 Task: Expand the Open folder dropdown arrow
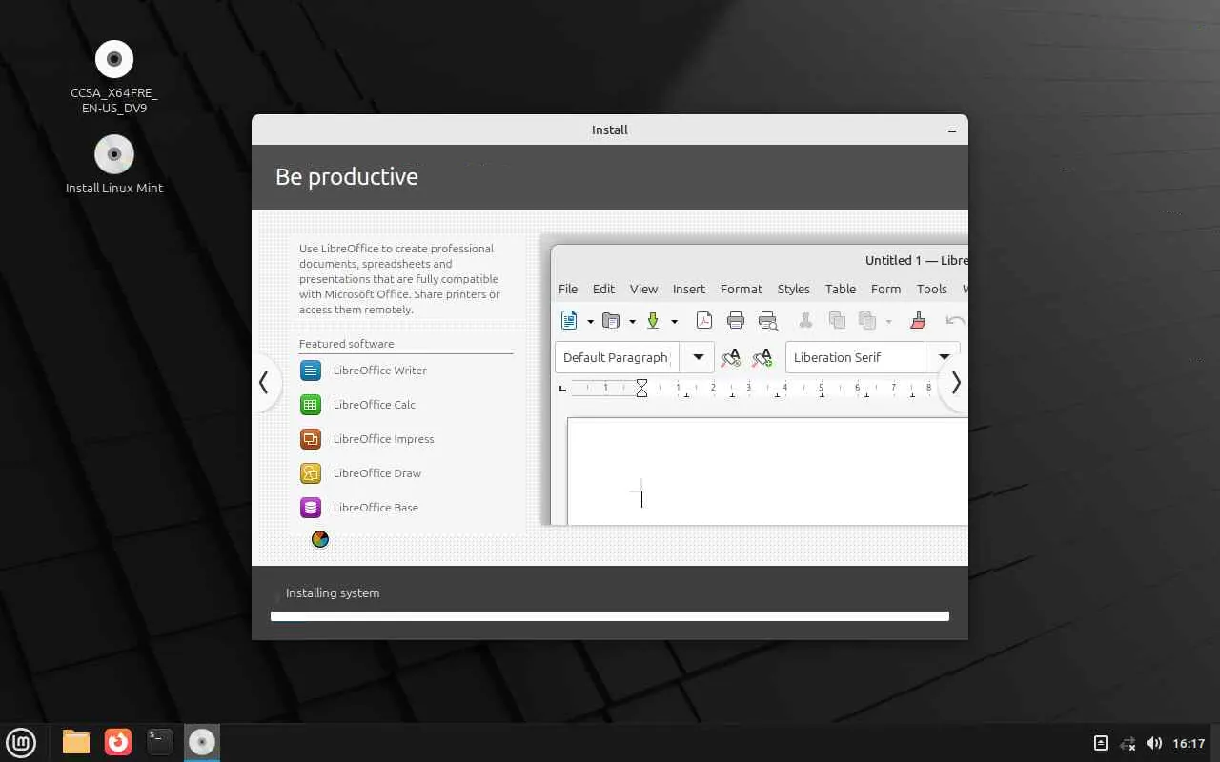coord(632,321)
